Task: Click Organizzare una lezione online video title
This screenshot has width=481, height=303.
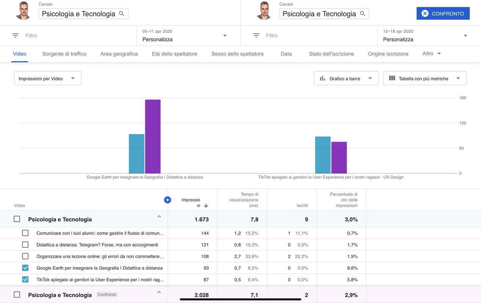Action: pos(100,256)
